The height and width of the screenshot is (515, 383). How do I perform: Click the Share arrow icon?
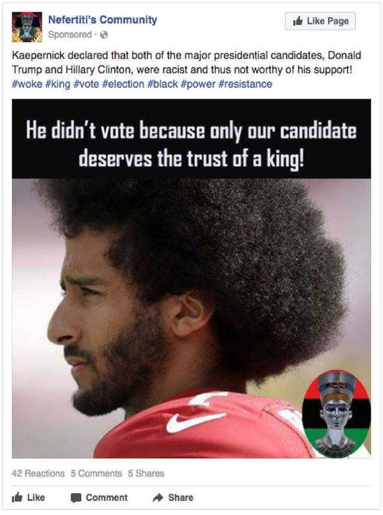coord(158,498)
